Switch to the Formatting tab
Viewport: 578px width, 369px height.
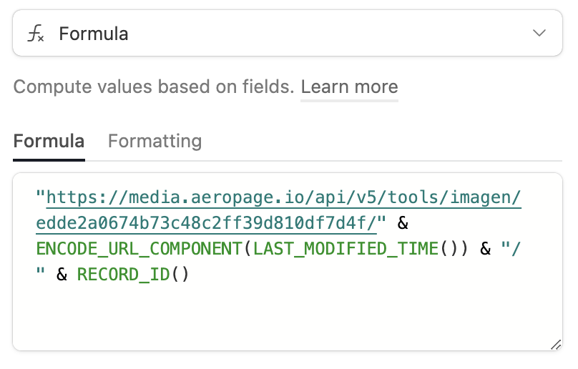point(155,141)
